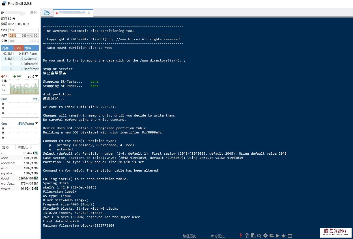Click the paste clipboard icon
This screenshot has width=353, height=239.
(253, 236)
